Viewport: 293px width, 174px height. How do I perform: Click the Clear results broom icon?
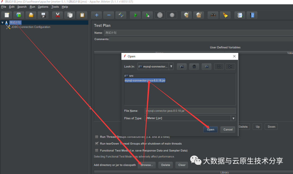(x=186, y=15)
